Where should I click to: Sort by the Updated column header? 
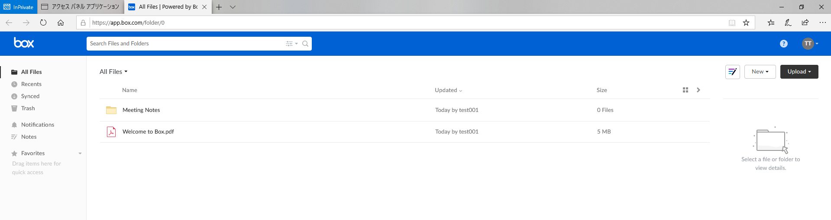point(449,90)
